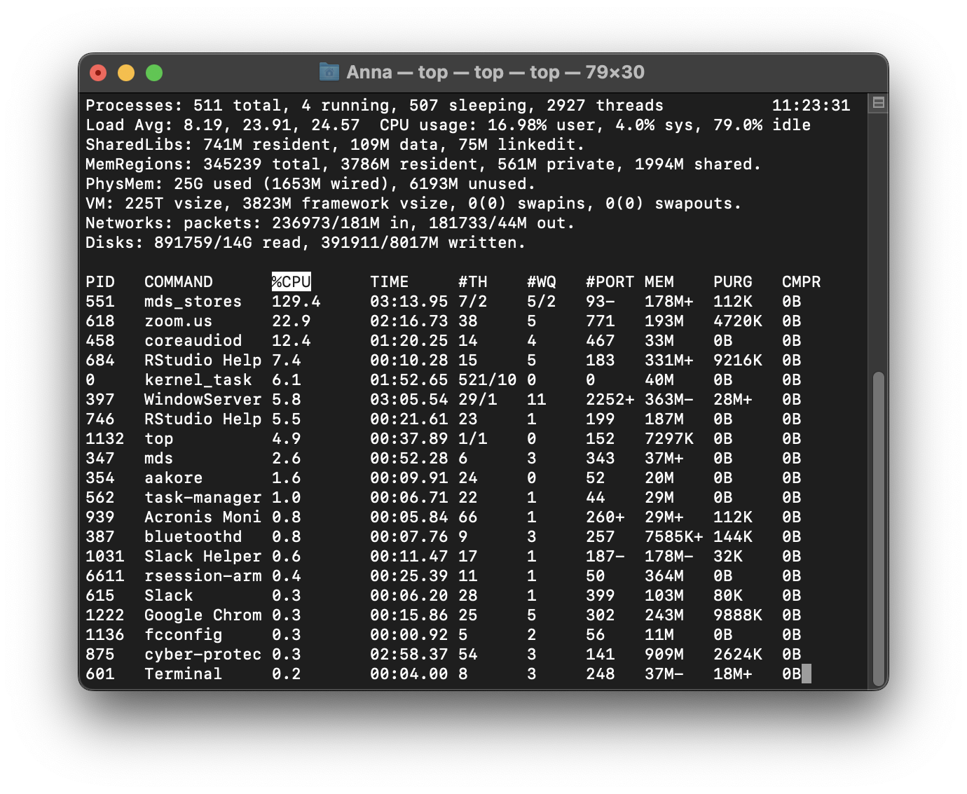Click the split pane icon above scrollbar
The width and height of the screenshot is (967, 794).
pos(878,104)
